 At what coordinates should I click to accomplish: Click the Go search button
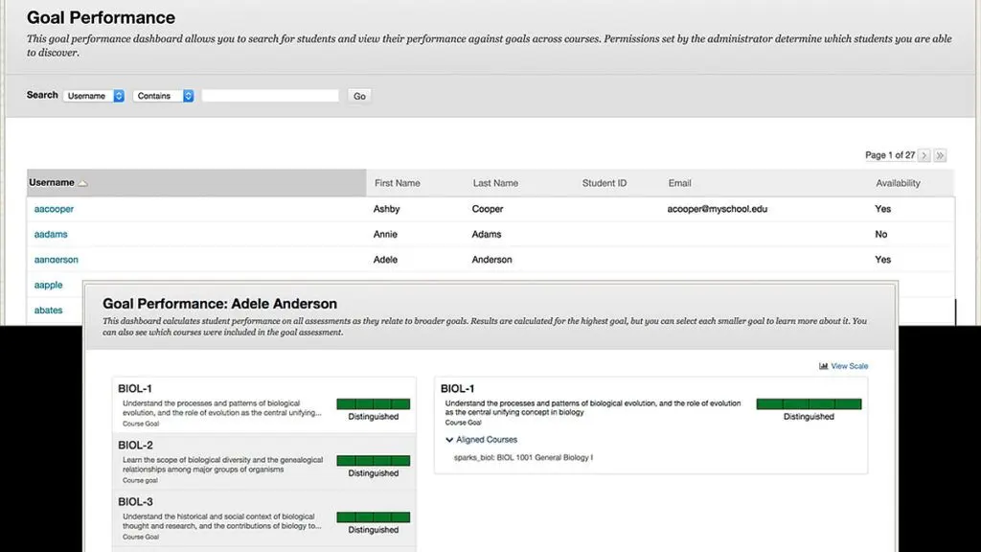click(x=359, y=96)
